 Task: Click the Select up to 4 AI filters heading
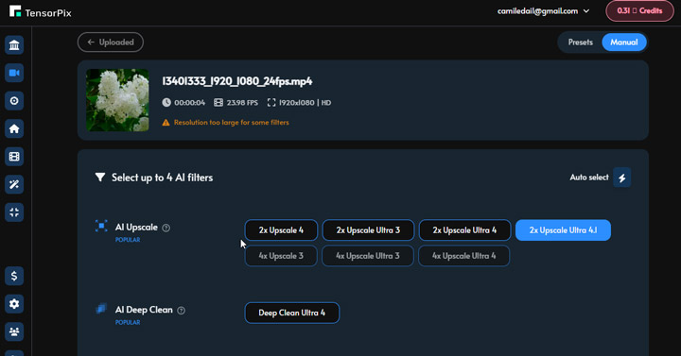pyautogui.click(x=162, y=178)
